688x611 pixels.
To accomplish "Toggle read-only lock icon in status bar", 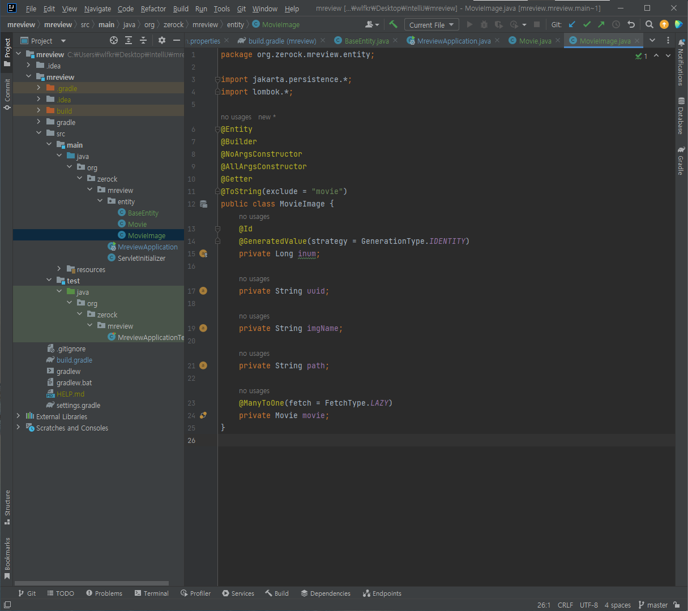I will click(x=677, y=605).
